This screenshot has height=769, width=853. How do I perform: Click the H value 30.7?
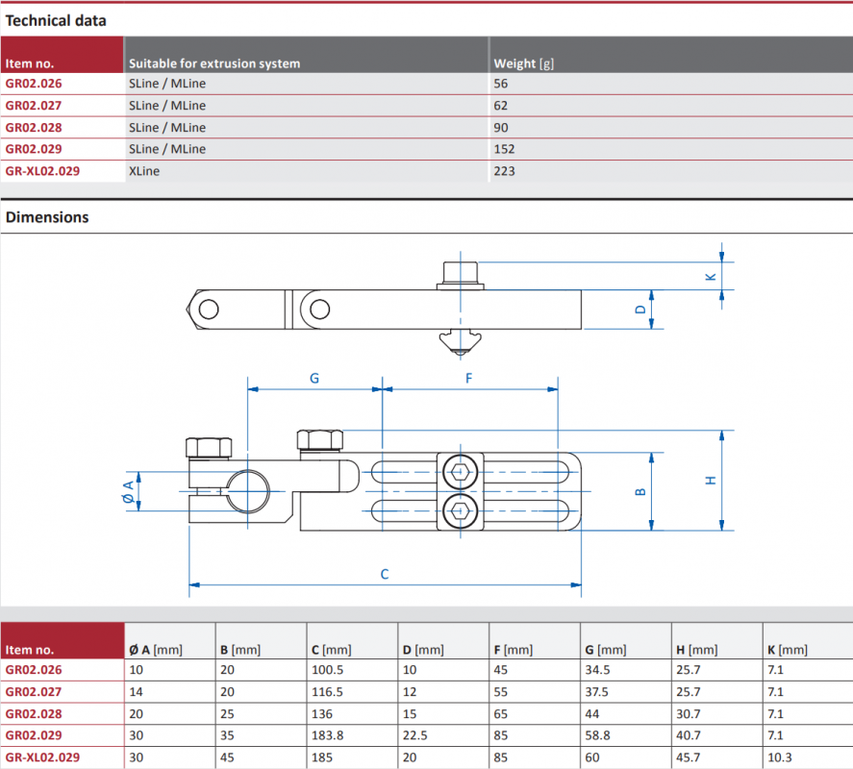coord(689,714)
